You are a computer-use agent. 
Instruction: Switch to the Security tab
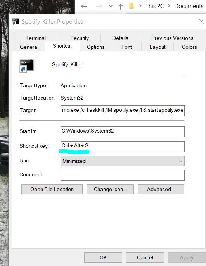[x=80, y=38]
